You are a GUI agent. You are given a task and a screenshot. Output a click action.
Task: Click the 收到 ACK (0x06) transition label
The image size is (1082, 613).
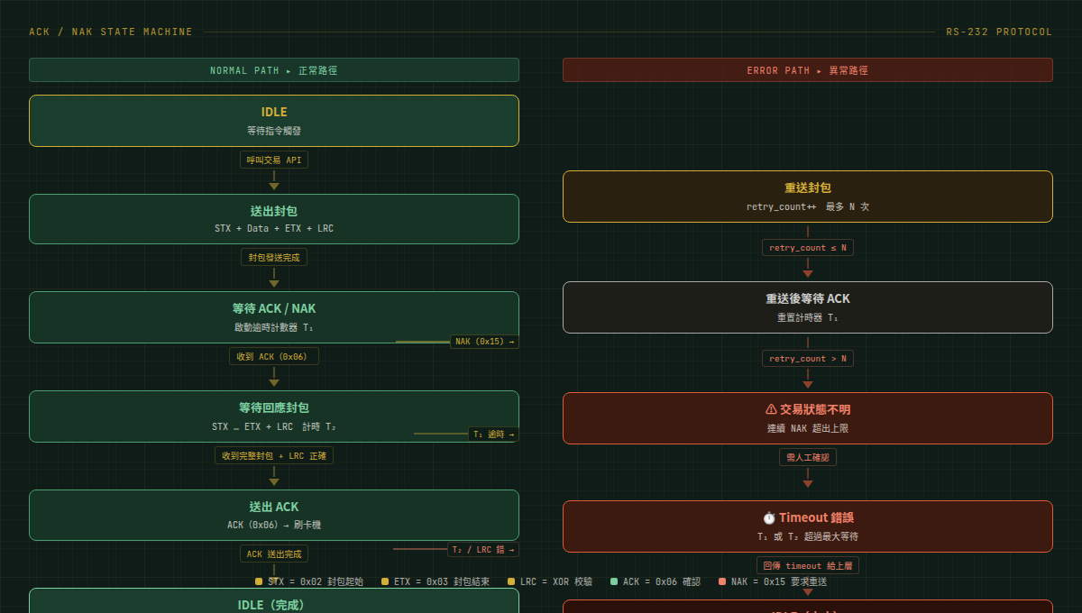click(x=274, y=356)
